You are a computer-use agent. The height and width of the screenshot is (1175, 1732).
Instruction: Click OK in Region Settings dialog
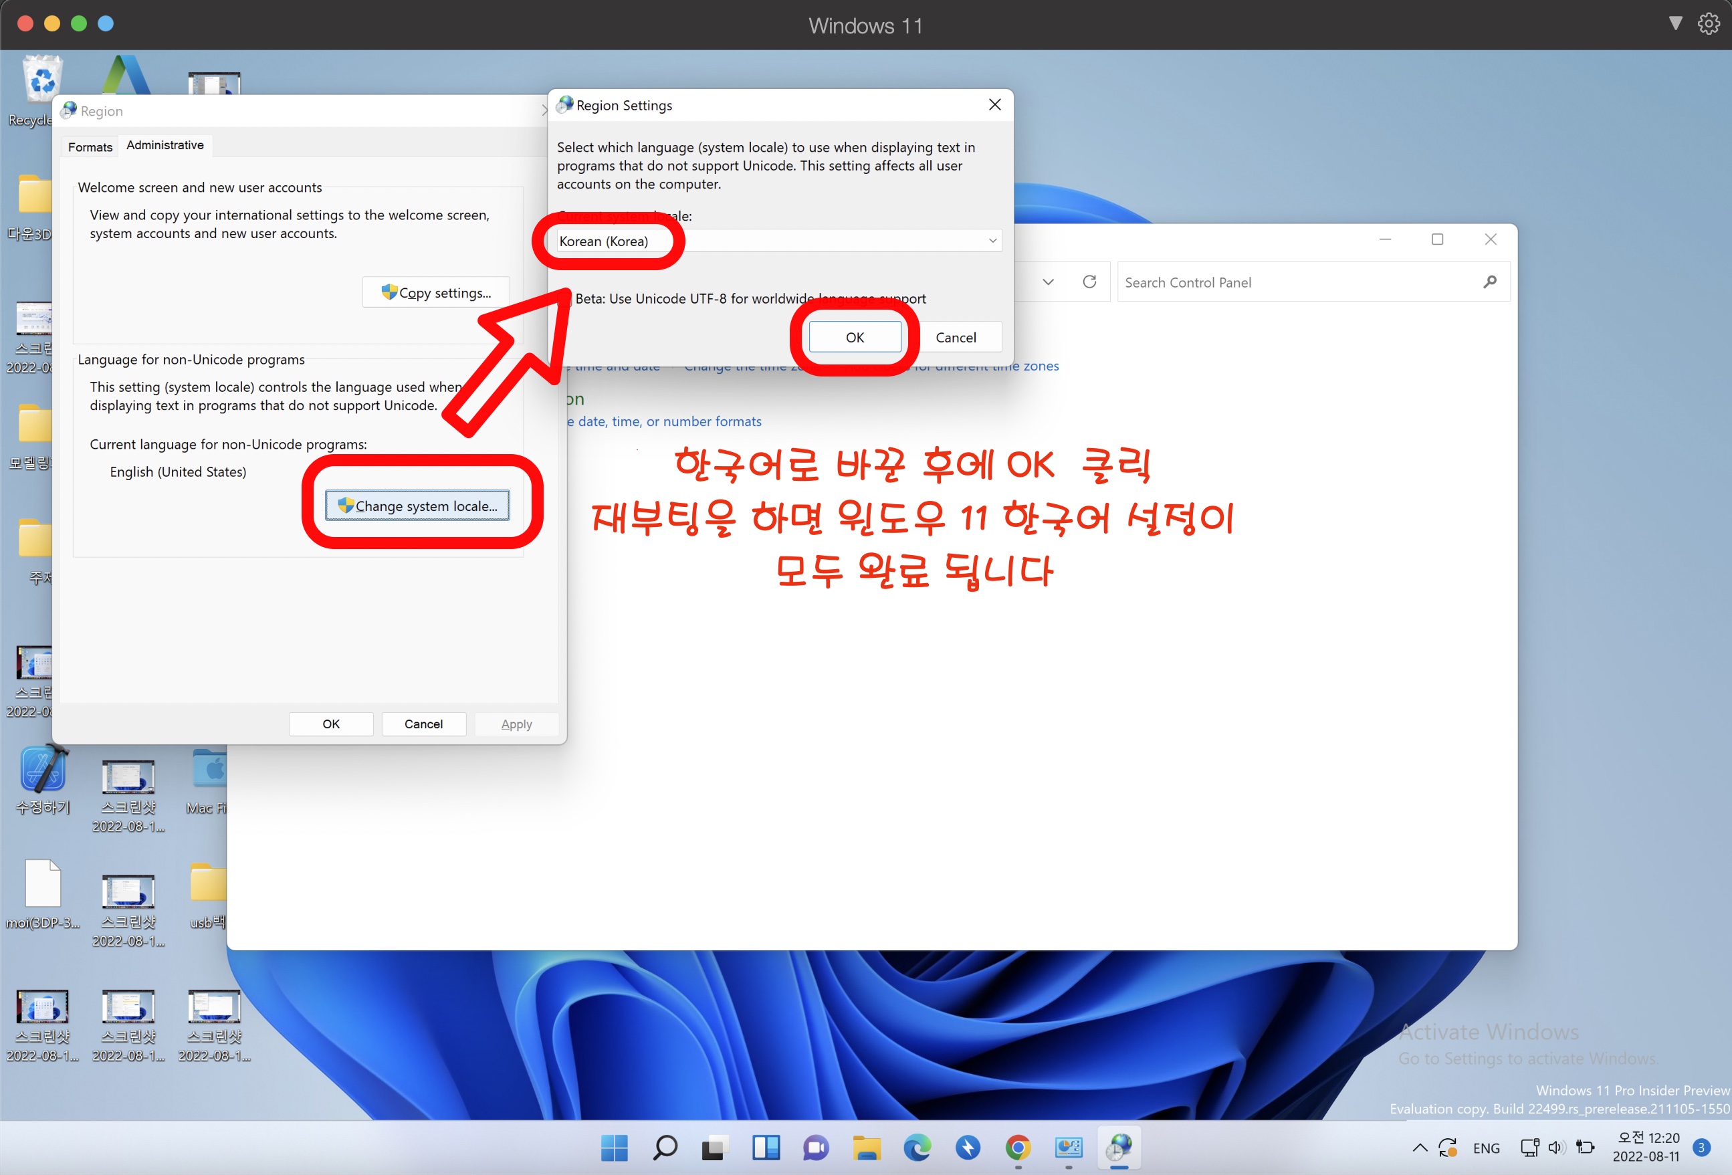tap(855, 338)
